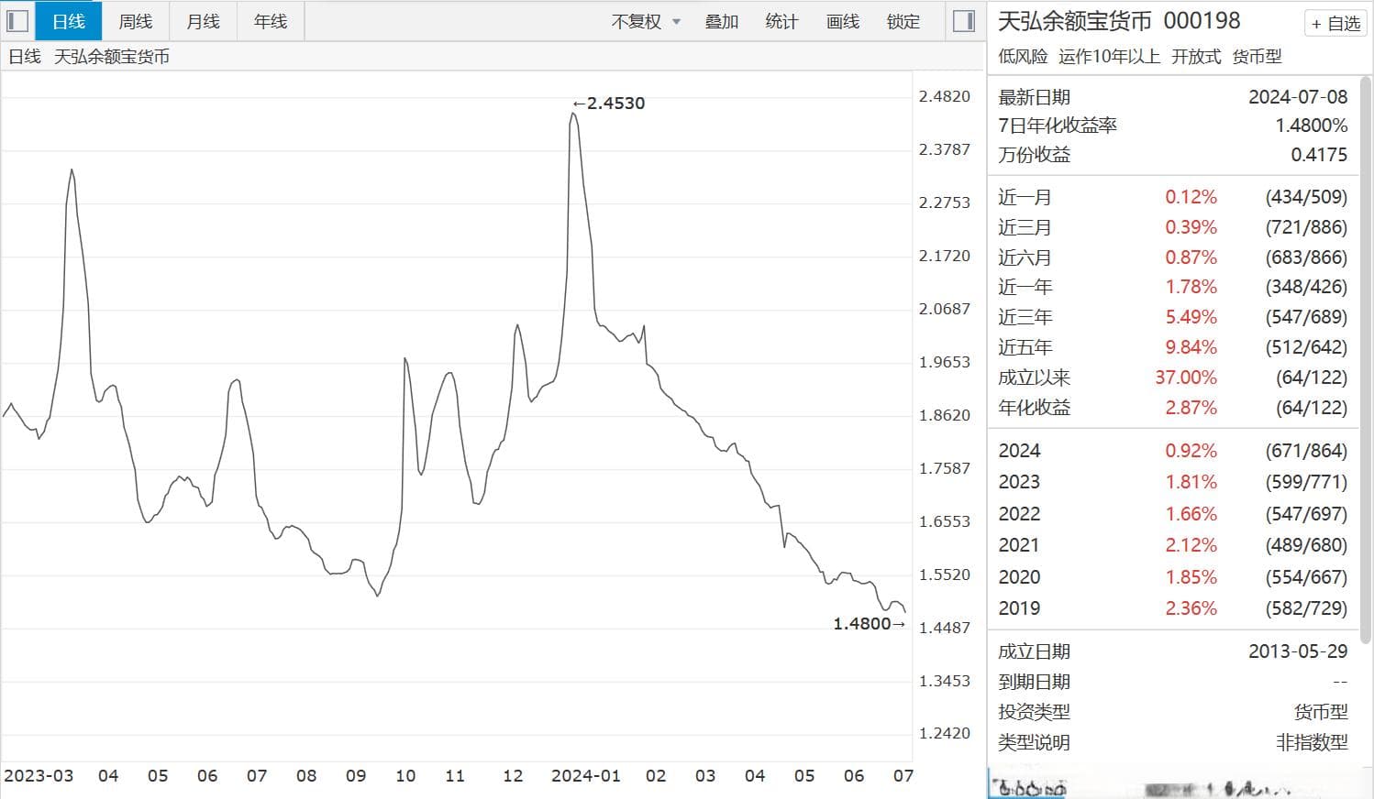
Task: Click the 2022 yearly return 1.66%
Action: [1191, 514]
